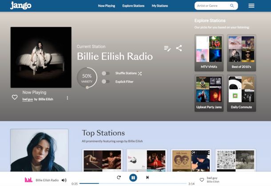The image size is (271, 186).
Task: Go to Explore Stations in top navigation
Action: pyautogui.click(x=133, y=6)
